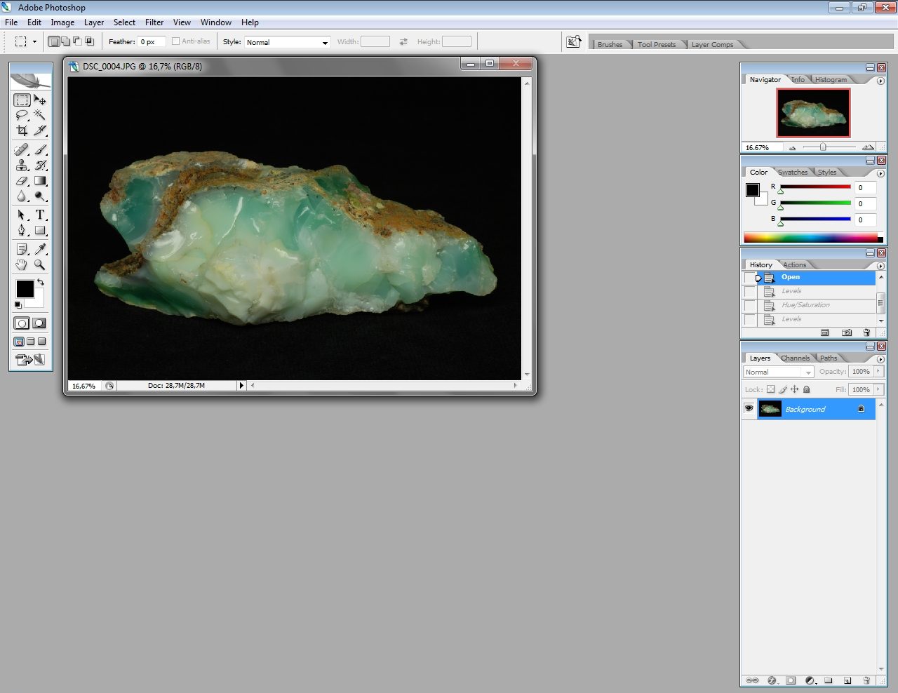Screen dimensions: 898x693
Task: Toggle lock image pixels brush icon
Action: click(x=783, y=389)
